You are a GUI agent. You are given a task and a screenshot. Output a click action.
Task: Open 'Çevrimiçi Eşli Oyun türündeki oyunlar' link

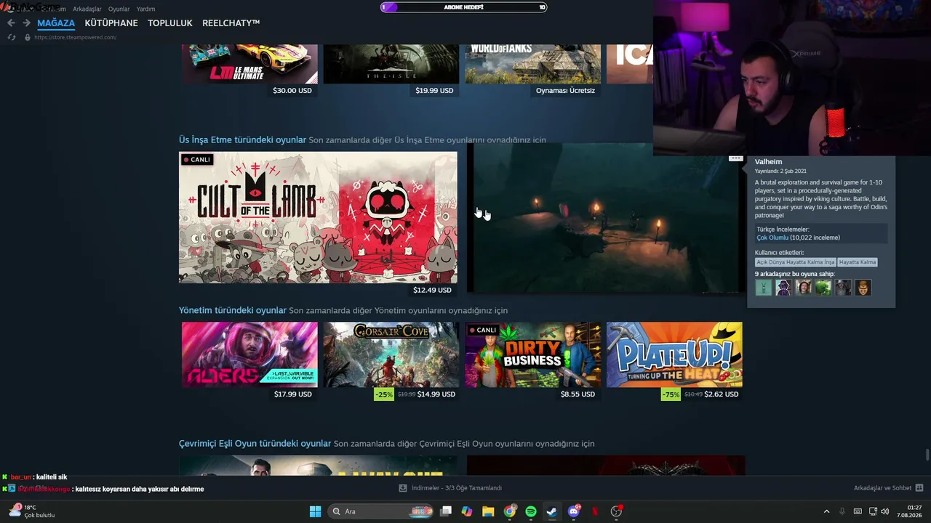[255, 443]
